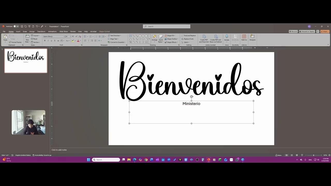Image resolution: width=331 pixels, height=186 pixels.
Task: Click the Paste clipboard icon
Action: pyautogui.click(x=5, y=37)
